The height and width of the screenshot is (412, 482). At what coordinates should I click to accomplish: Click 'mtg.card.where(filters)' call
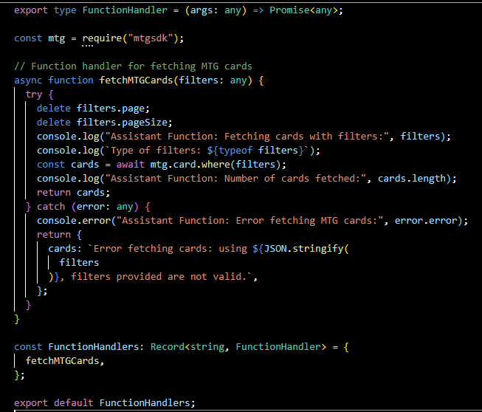(216, 165)
